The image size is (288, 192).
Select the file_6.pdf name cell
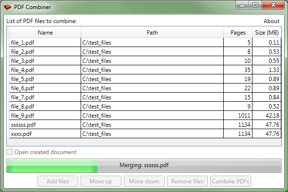click(45, 88)
